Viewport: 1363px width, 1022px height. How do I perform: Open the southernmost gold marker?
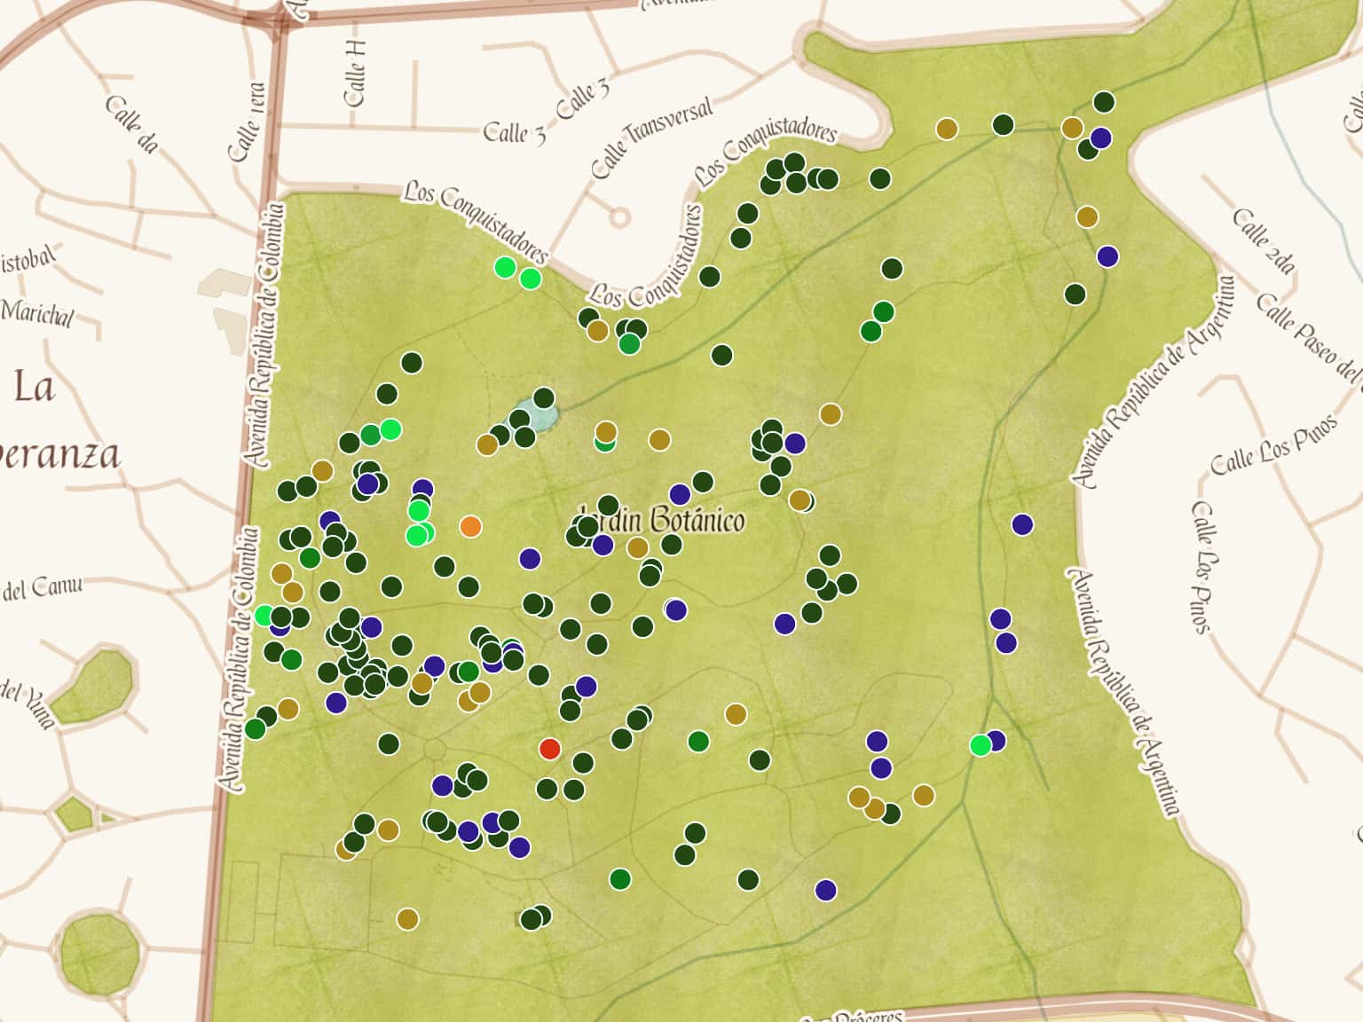pyautogui.click(x=407, y=918)
